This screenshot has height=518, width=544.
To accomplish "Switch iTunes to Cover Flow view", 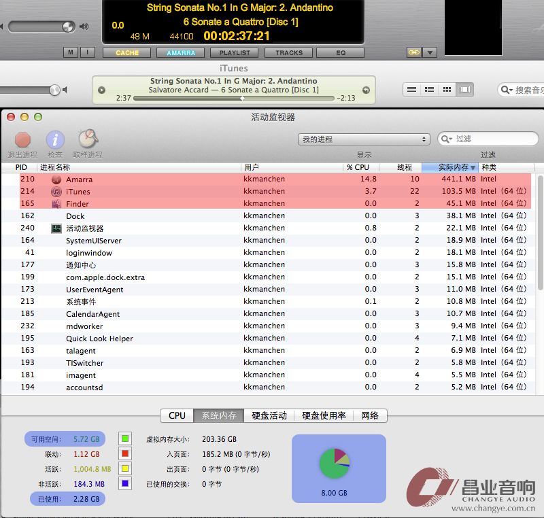I will point(465,90).
